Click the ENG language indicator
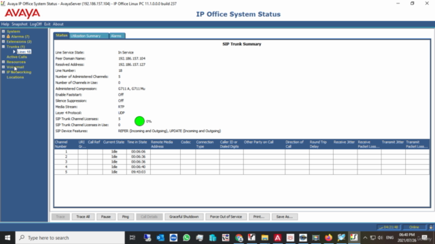The image size is (435, 244). [x=389, y=238]
